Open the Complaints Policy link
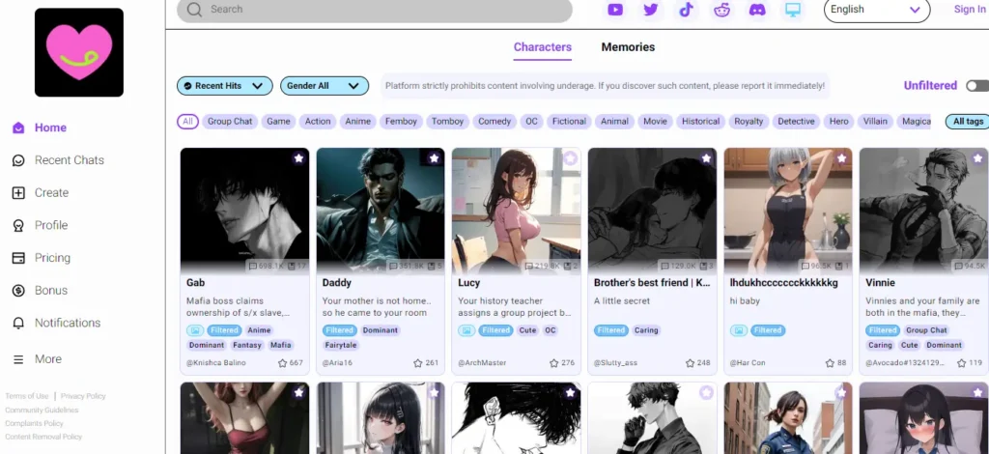Screen dimensions: 989x454 pos(34,424)
